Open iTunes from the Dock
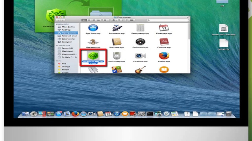This screenshot has height=141, width=252. point(117,114)
